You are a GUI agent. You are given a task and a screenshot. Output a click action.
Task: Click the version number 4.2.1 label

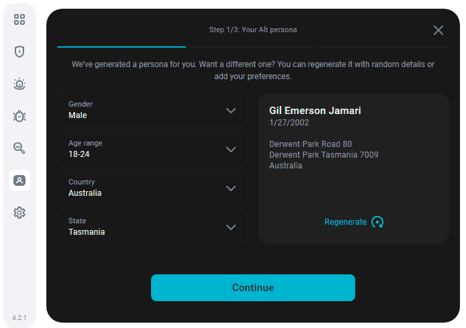(19, 318)
